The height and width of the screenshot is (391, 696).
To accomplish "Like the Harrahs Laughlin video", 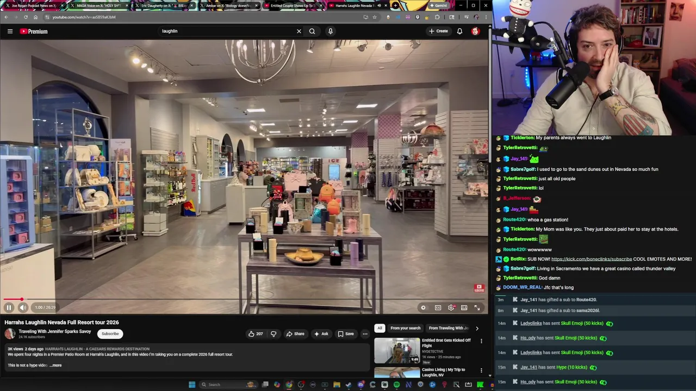I will click(256, 334).
